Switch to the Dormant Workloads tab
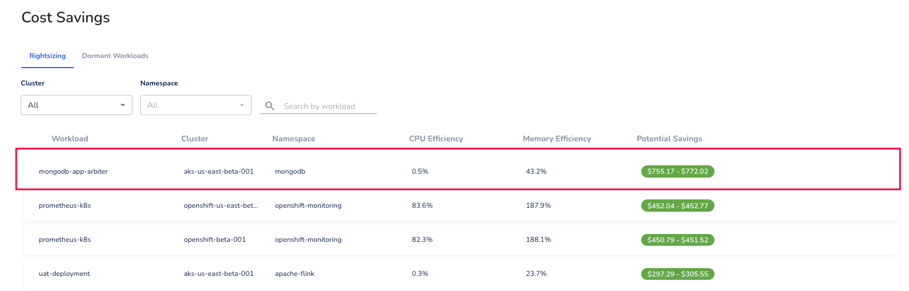This screenshot has width=909, height=291. point(115,56)
